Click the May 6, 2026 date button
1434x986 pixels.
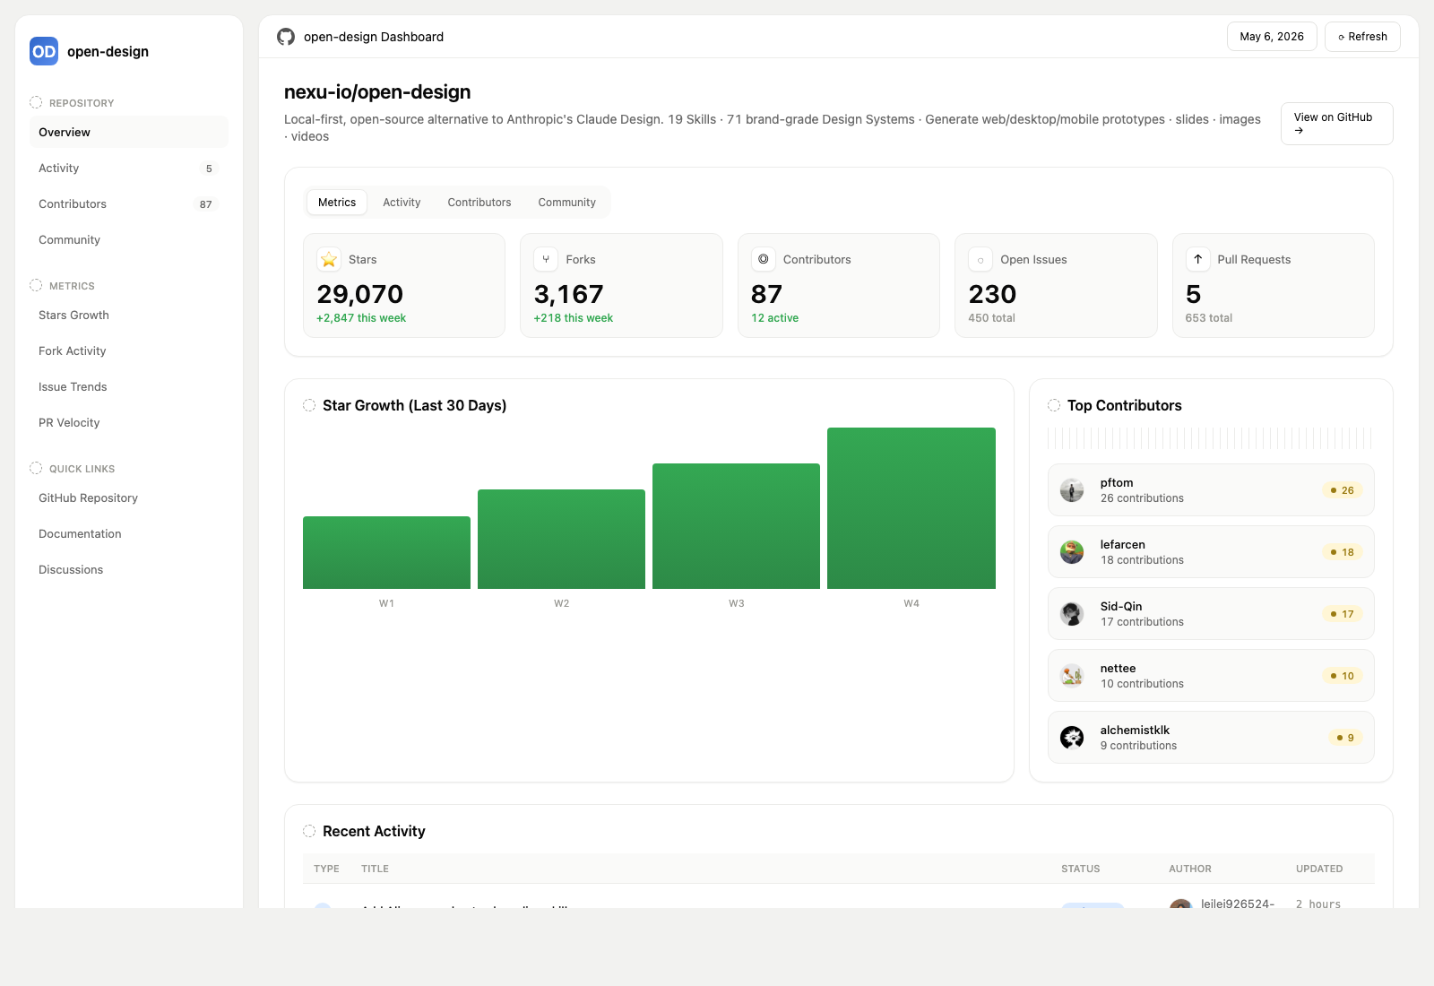(1272, 37)
